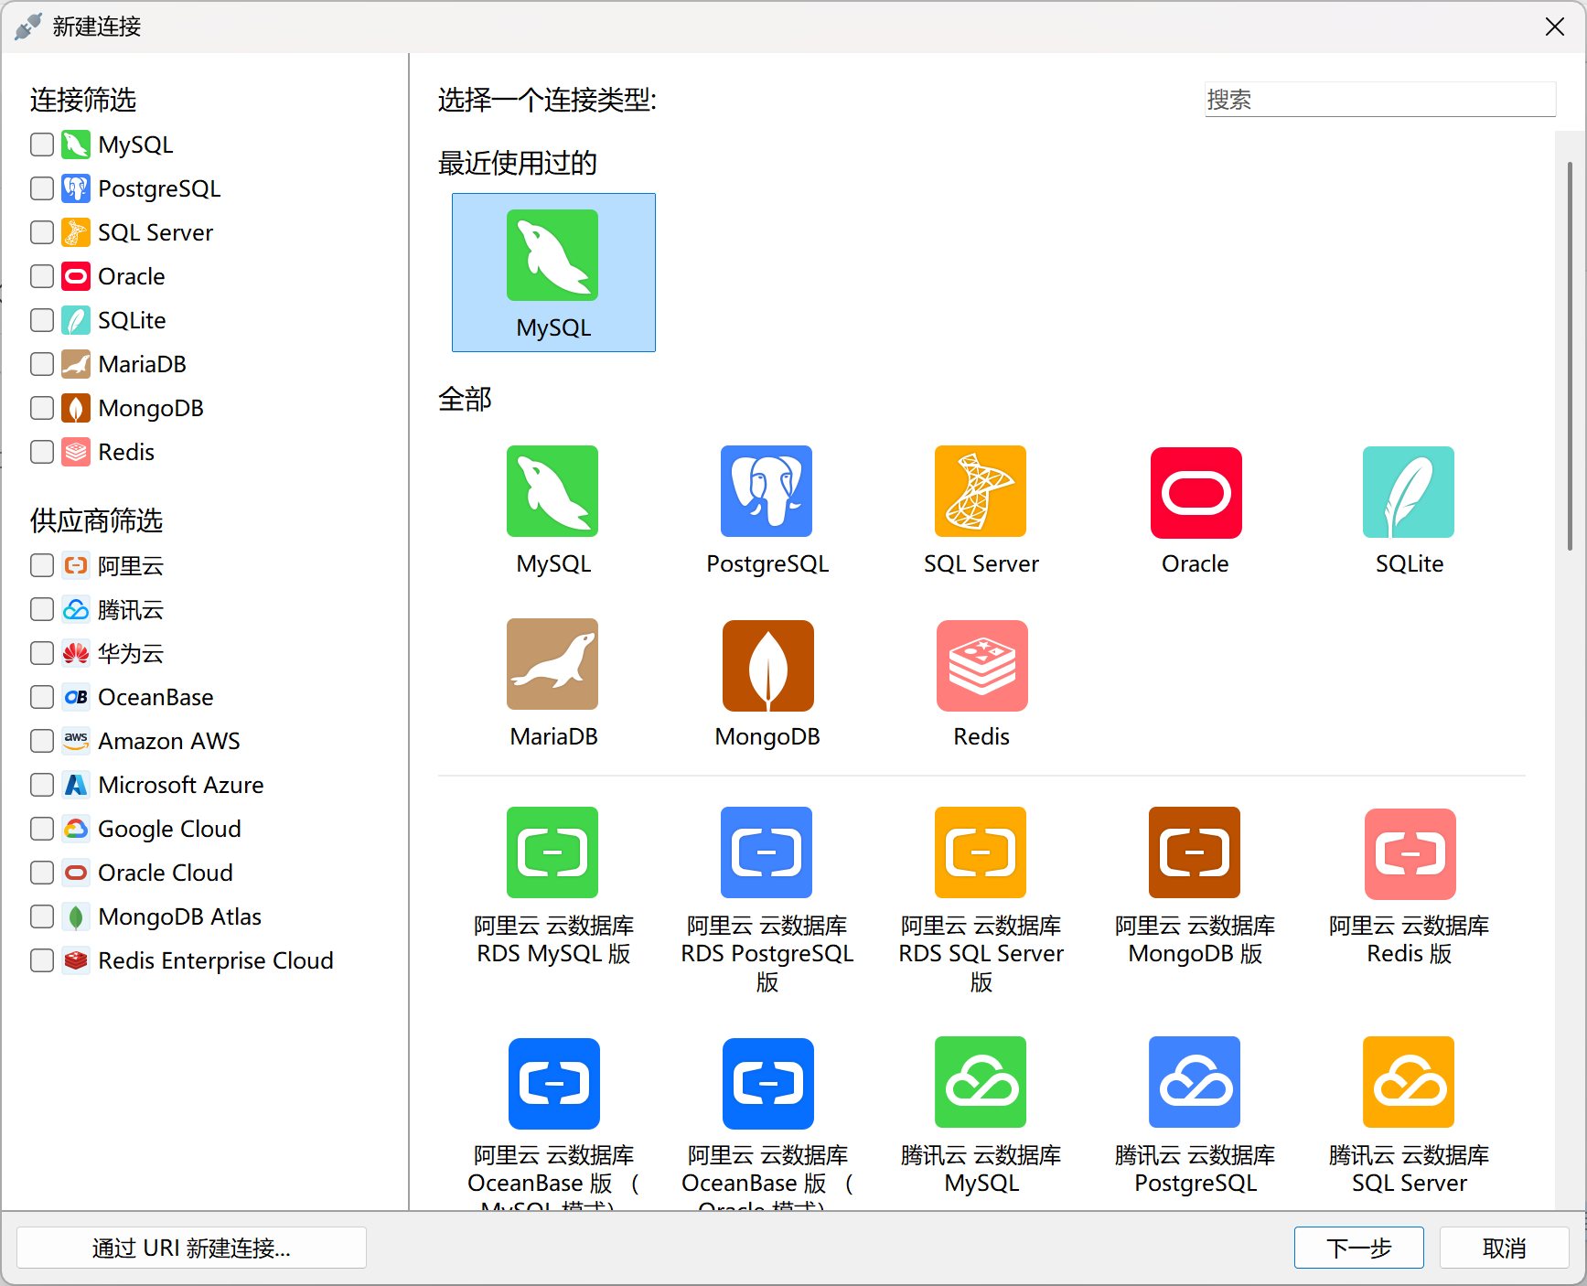The image size is (1587, 1286).
Task: Focus the 搜索 search field
Action: pos(1380,99)
